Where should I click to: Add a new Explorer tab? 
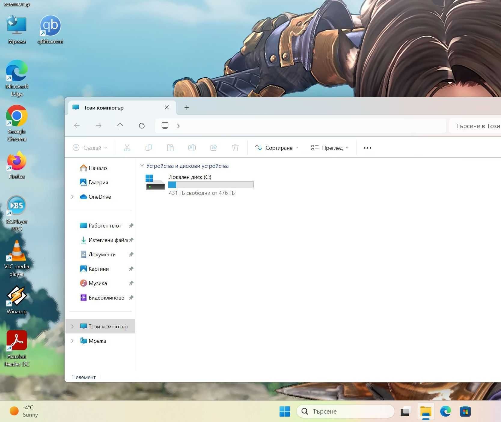click(x=187, y=107)
